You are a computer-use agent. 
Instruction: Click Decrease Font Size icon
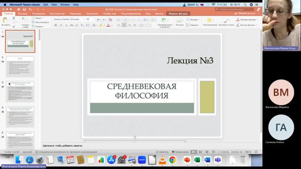104,19
